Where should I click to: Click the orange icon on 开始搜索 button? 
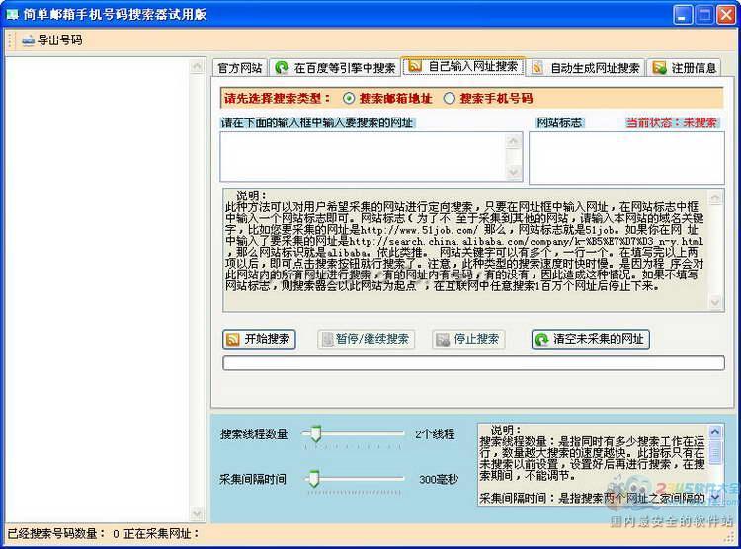click(x=232, y=339)
